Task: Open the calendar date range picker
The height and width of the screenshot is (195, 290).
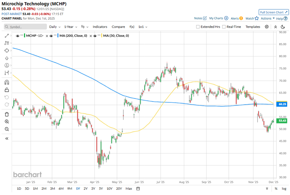Action: [x=138, y=189]
